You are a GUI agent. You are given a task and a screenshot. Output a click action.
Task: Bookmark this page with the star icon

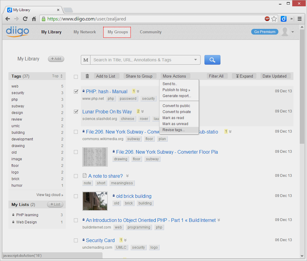pyautogui.click(x=274, y=19)
